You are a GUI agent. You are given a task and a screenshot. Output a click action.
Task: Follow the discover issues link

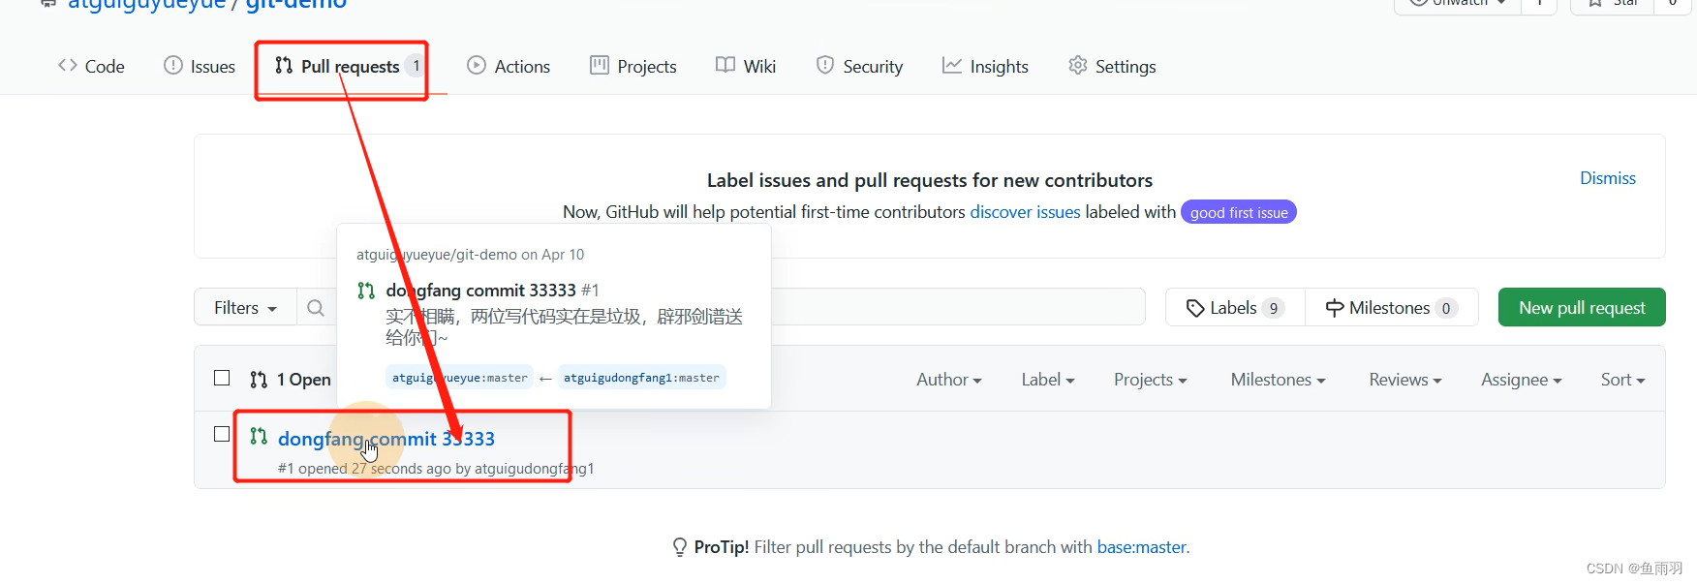[x=1025, y=212]
